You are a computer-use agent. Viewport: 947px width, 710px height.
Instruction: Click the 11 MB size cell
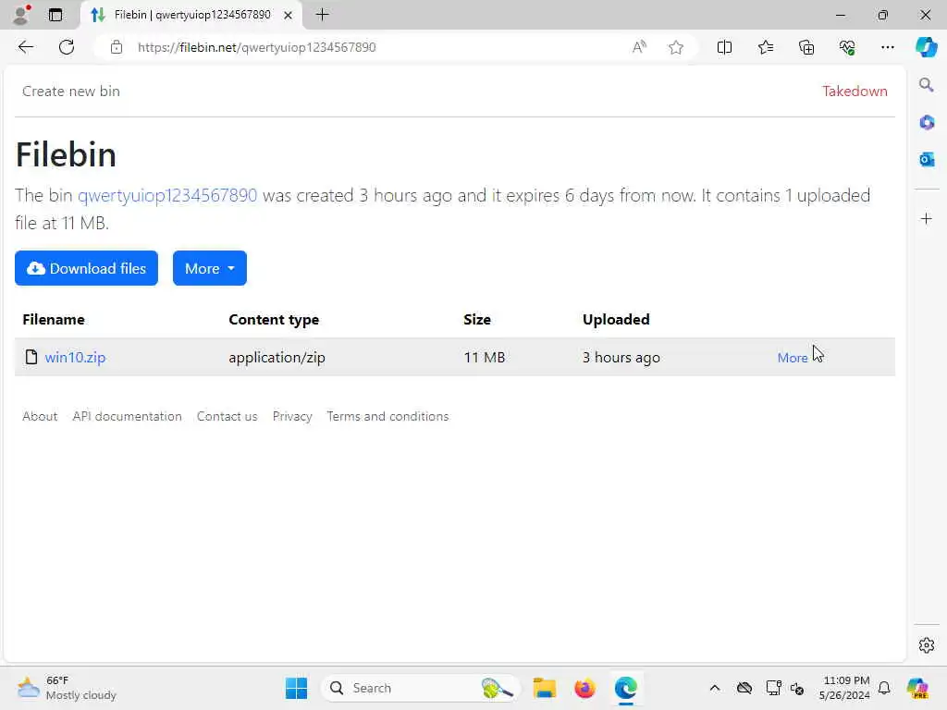pyautogui.click(x=485, y=358)
